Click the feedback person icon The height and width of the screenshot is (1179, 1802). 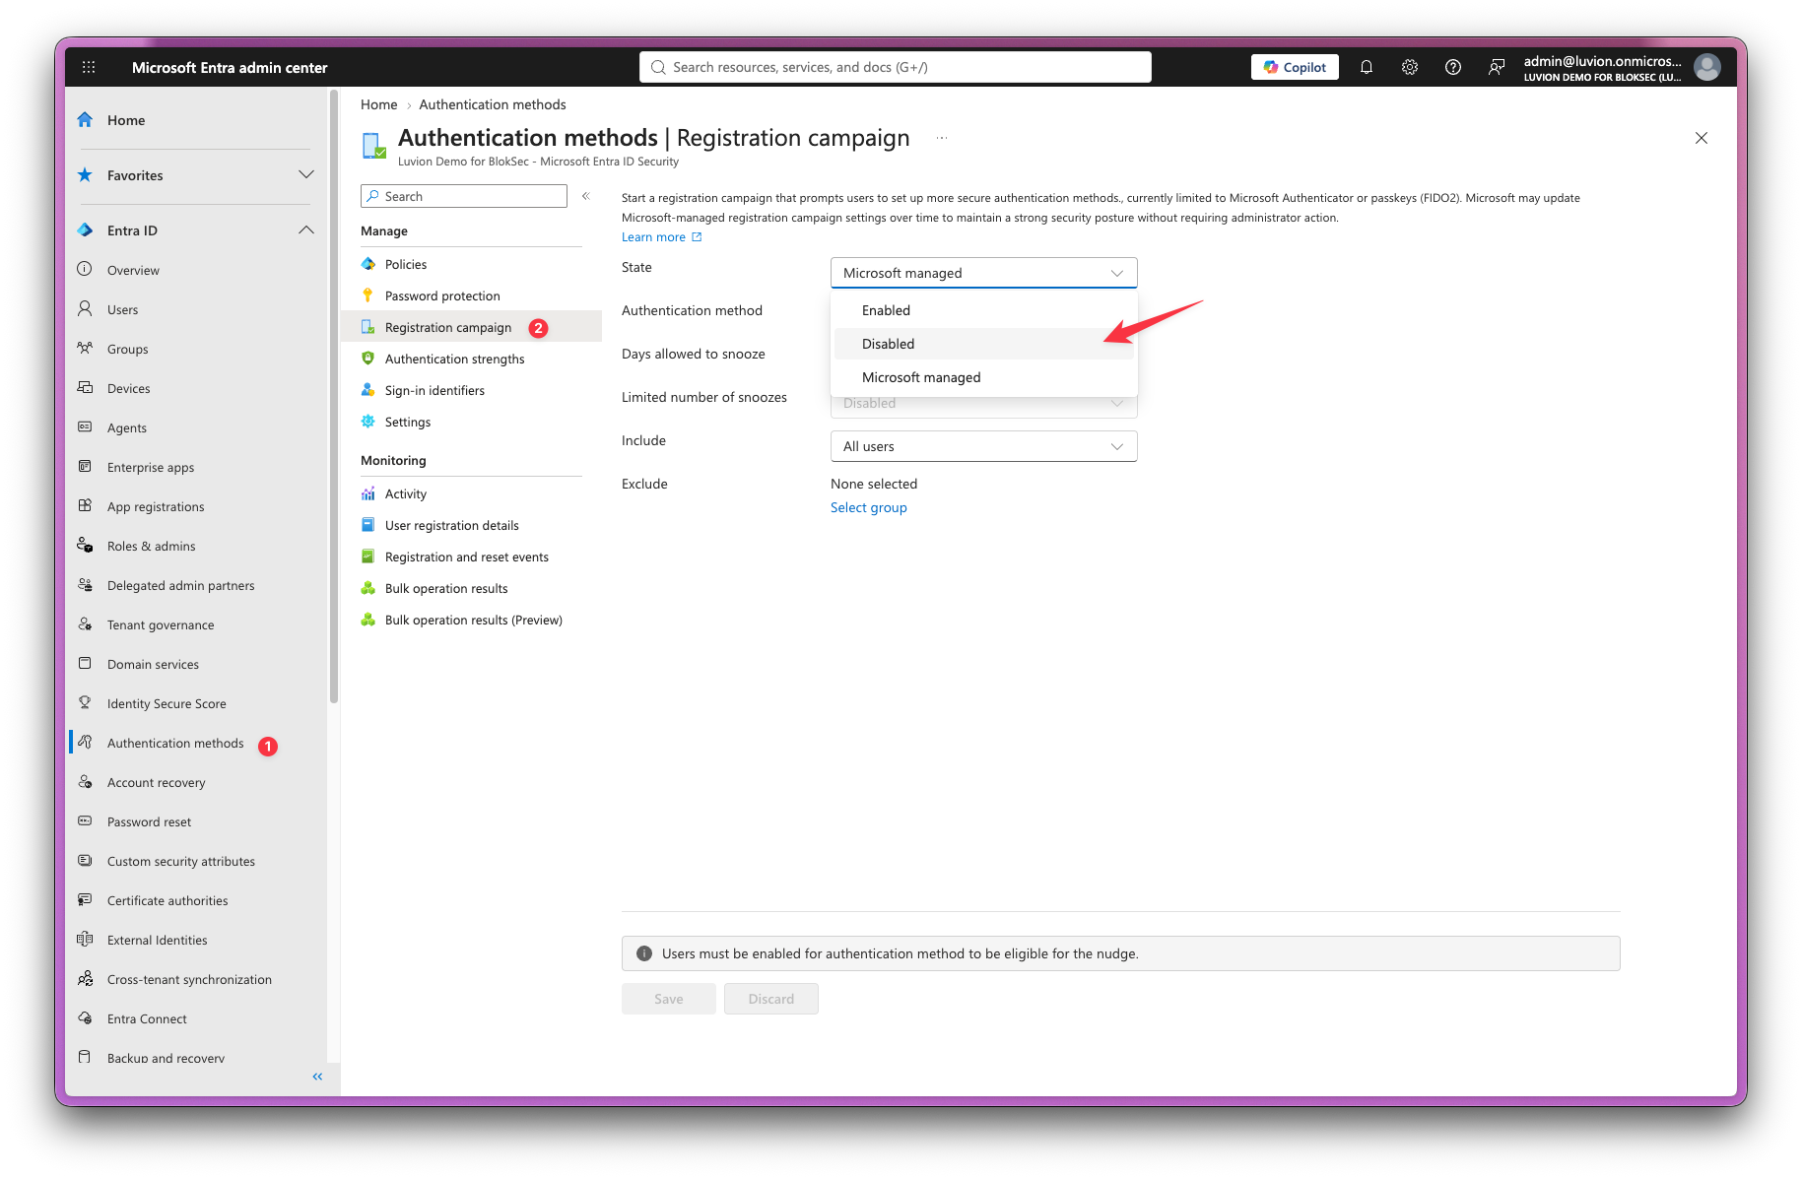[1497, 67]
